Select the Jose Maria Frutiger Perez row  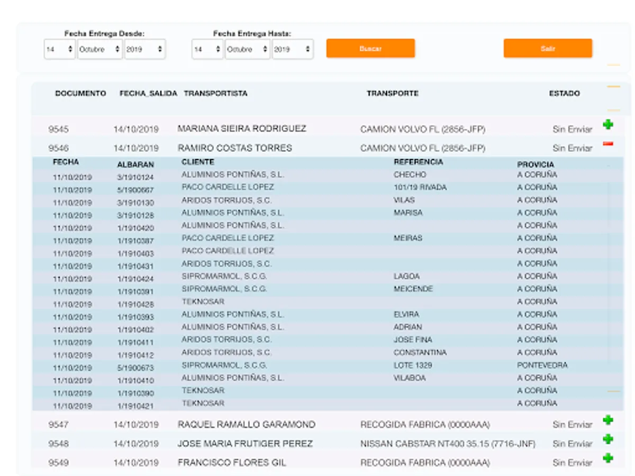[245, 444]
